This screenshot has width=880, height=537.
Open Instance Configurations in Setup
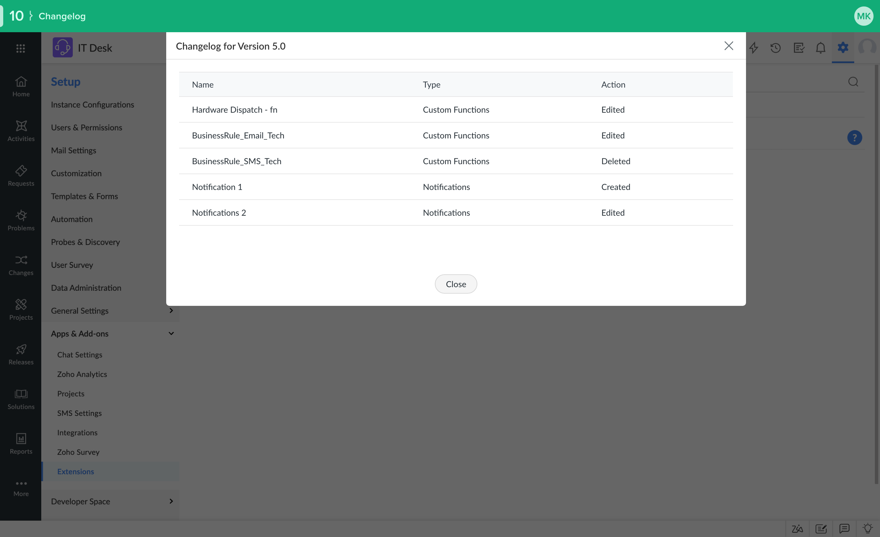click(x=92, y=105)
